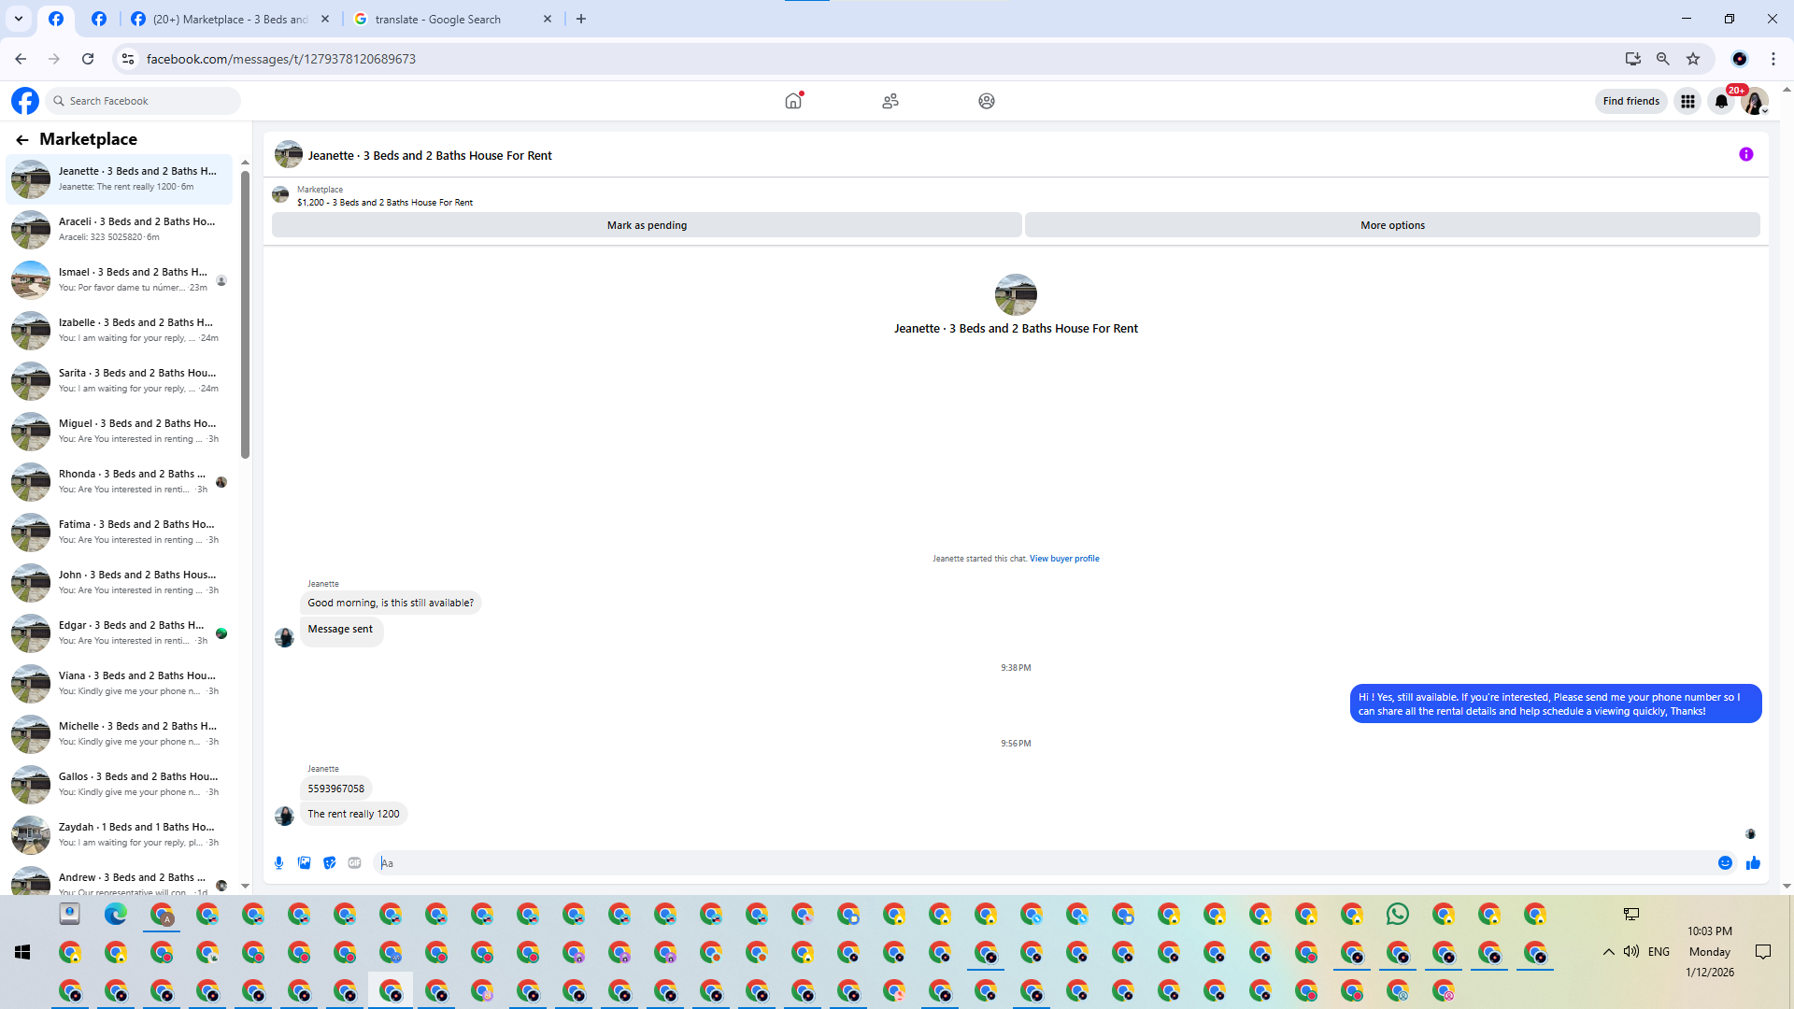Screen dimensions: 1794x1009
Task: Click the voice clip microphone icon
Action: click(278, 863)
